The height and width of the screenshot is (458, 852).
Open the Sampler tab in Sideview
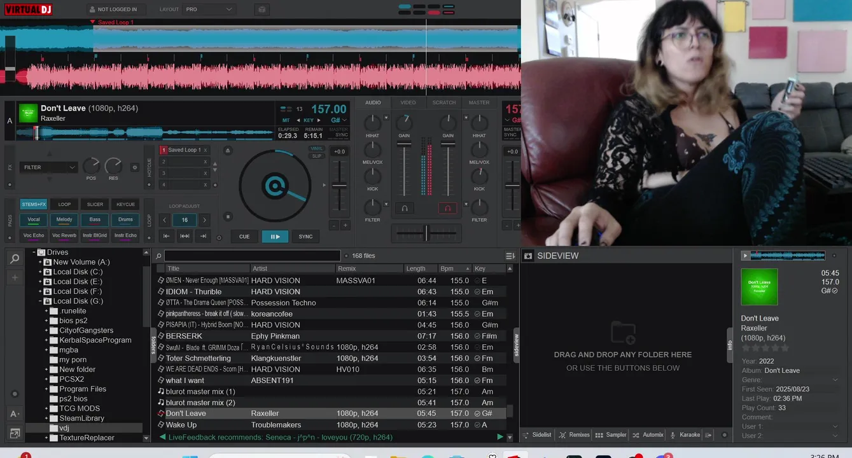coord(611,435)
